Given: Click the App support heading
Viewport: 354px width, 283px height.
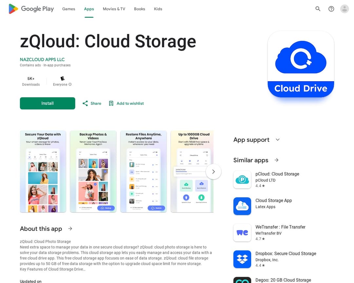Looking at the screenshot, I should pos(251,140).
